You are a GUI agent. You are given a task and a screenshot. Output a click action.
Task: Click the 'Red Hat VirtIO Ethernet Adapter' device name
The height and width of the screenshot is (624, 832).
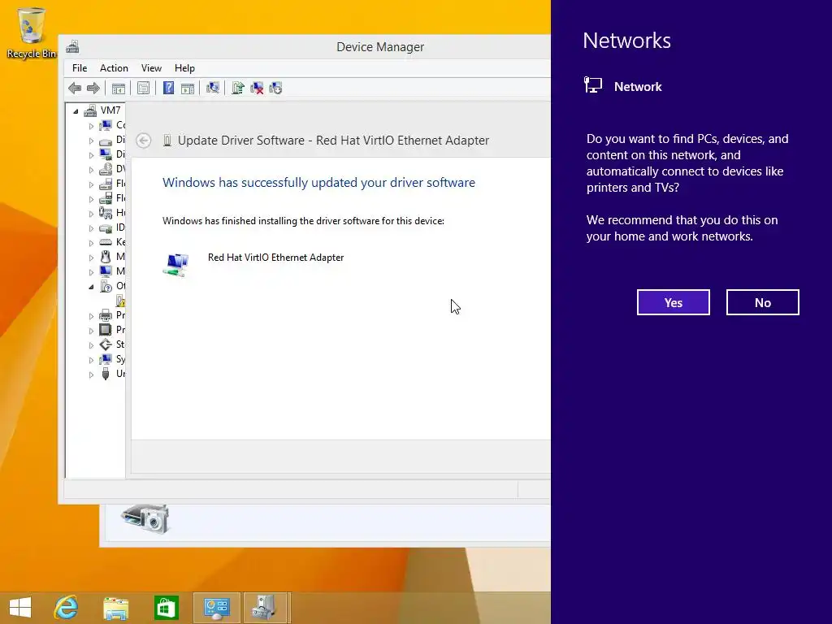pos(276,258)
